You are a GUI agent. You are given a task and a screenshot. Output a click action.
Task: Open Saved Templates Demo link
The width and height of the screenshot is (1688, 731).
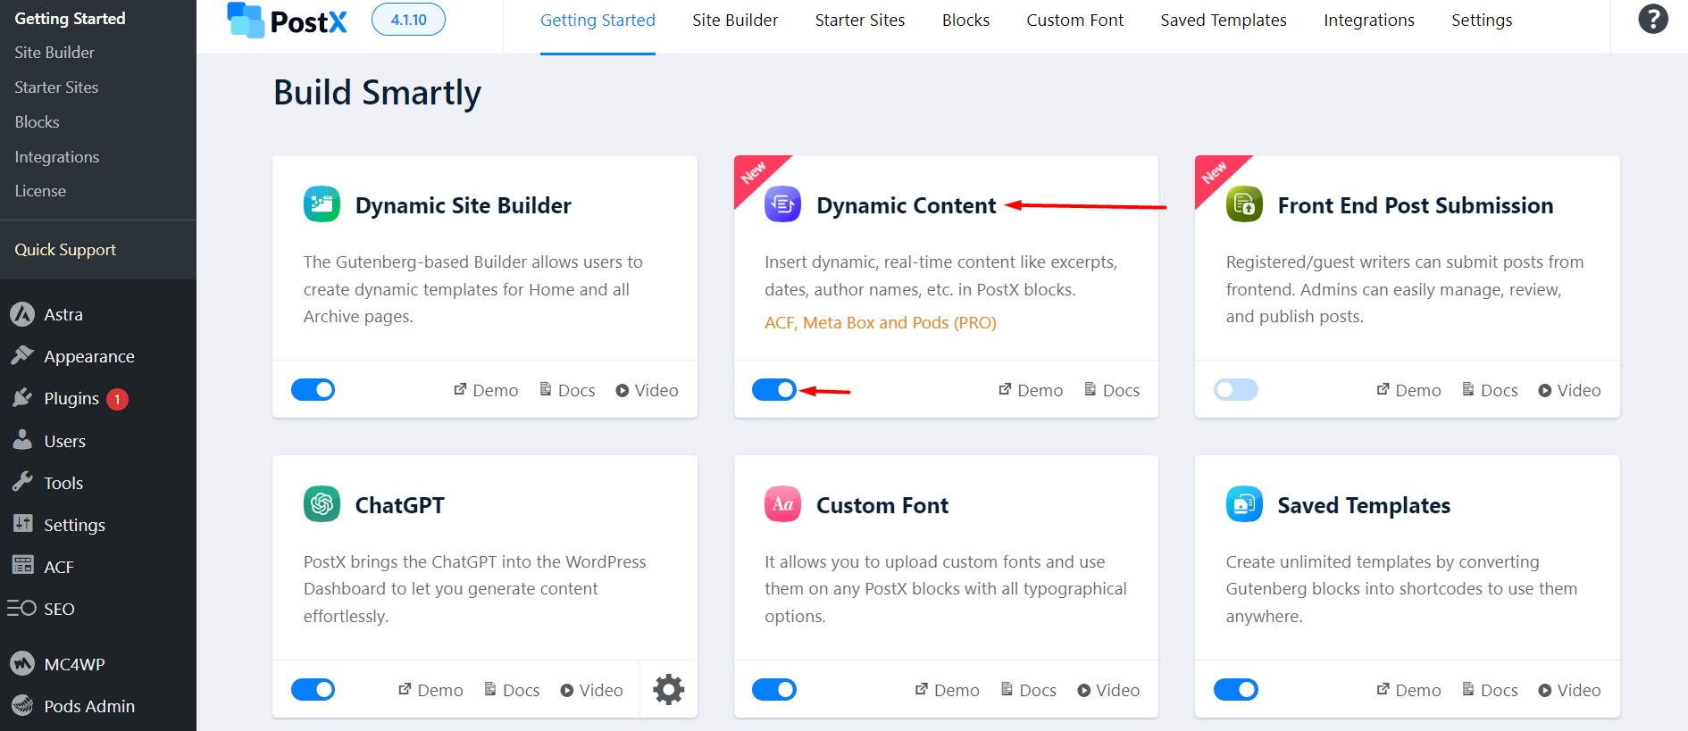point(1408,690)
